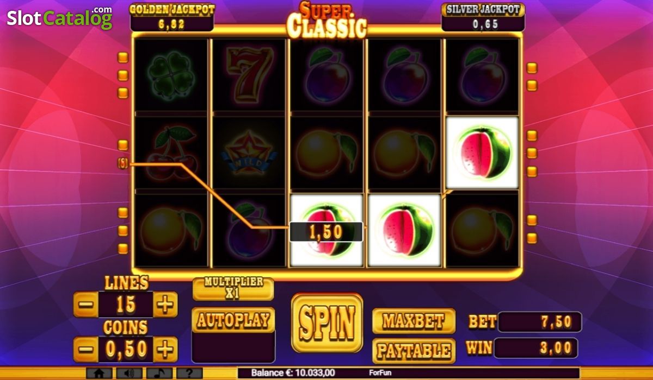The image size is (653, 380).
Task: Click the cherries symbol on reel one
Action: click(x=171, y=153)
